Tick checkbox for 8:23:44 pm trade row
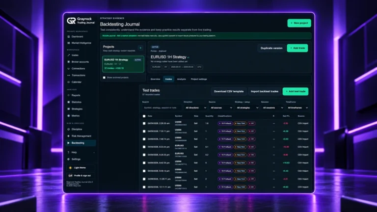The height and width of the screenshot is (212, 377). pos(144,147)
